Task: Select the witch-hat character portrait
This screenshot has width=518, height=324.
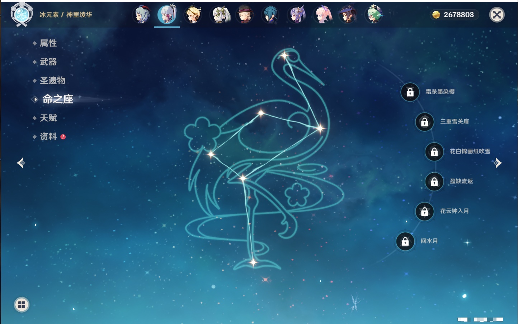Action: [348, 15]
